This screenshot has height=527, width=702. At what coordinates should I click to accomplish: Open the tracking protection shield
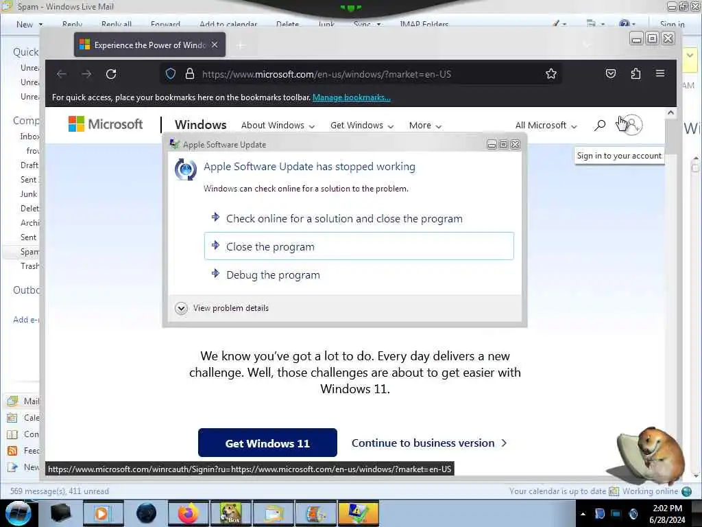(x=171, y=74)
